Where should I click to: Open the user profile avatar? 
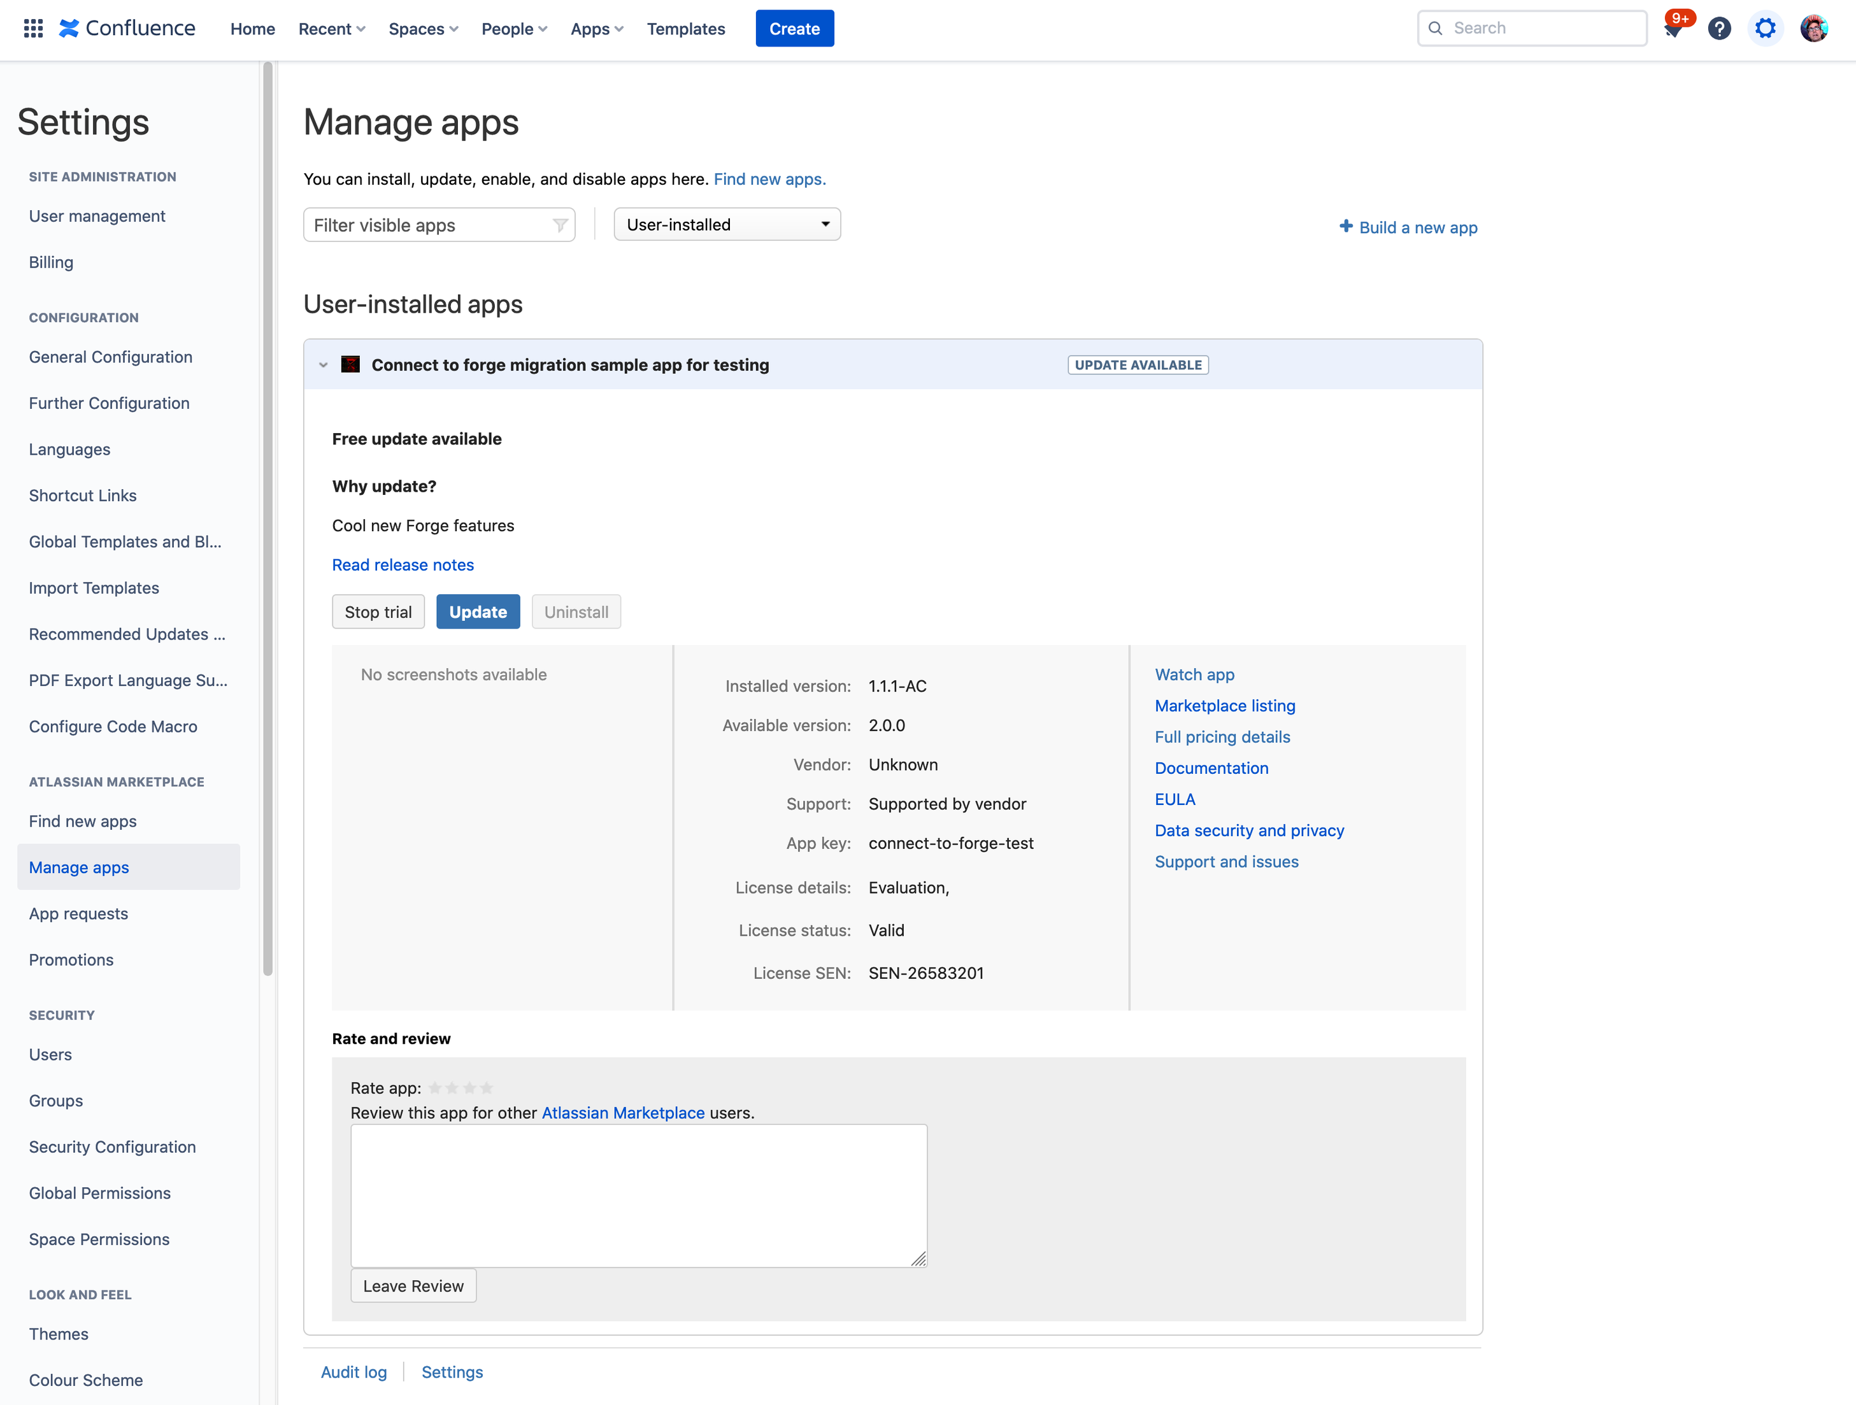coord(1813,29)
